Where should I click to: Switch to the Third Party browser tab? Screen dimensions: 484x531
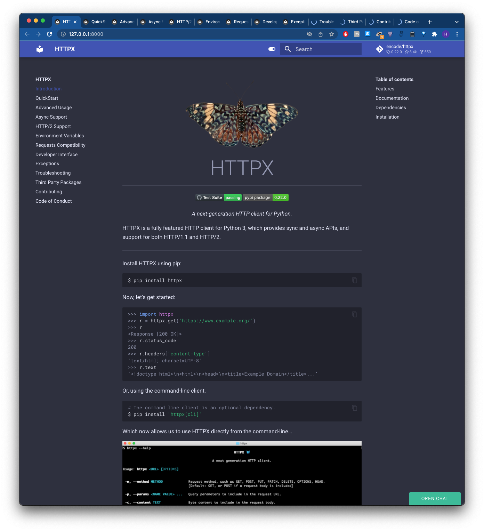[352, 22]
